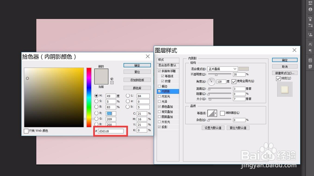Click the 新建样式(W)... button
Viewport: 314px width, 176px height.
[x=285, y=73]
